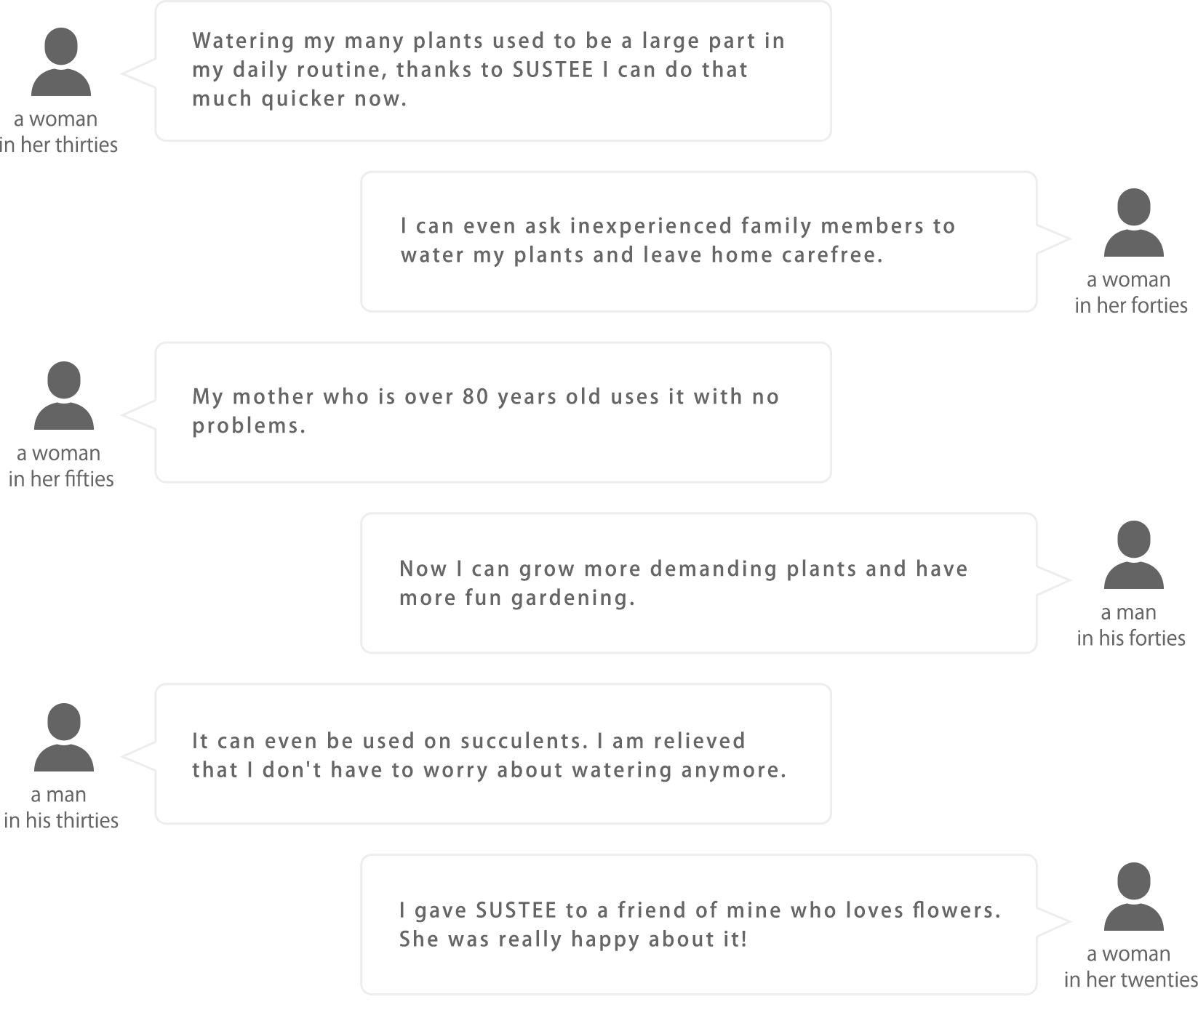
Task: Click the 'a woman in her fifties' label
Action: [x=61, y=465]
